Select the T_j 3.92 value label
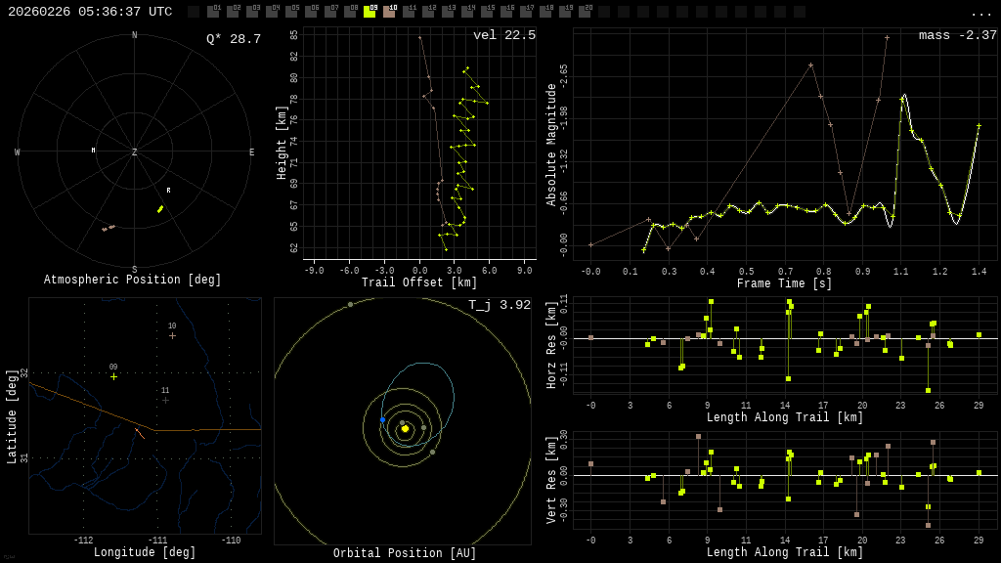Image resolution: width=1001 pixels, height=563 pixels. click(x=499, y=305)
